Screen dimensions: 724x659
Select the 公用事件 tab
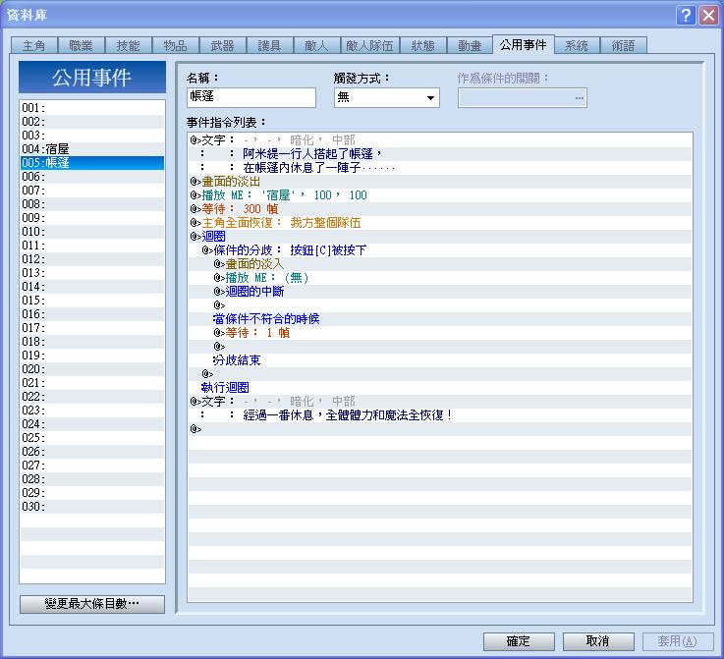point(524,45)
